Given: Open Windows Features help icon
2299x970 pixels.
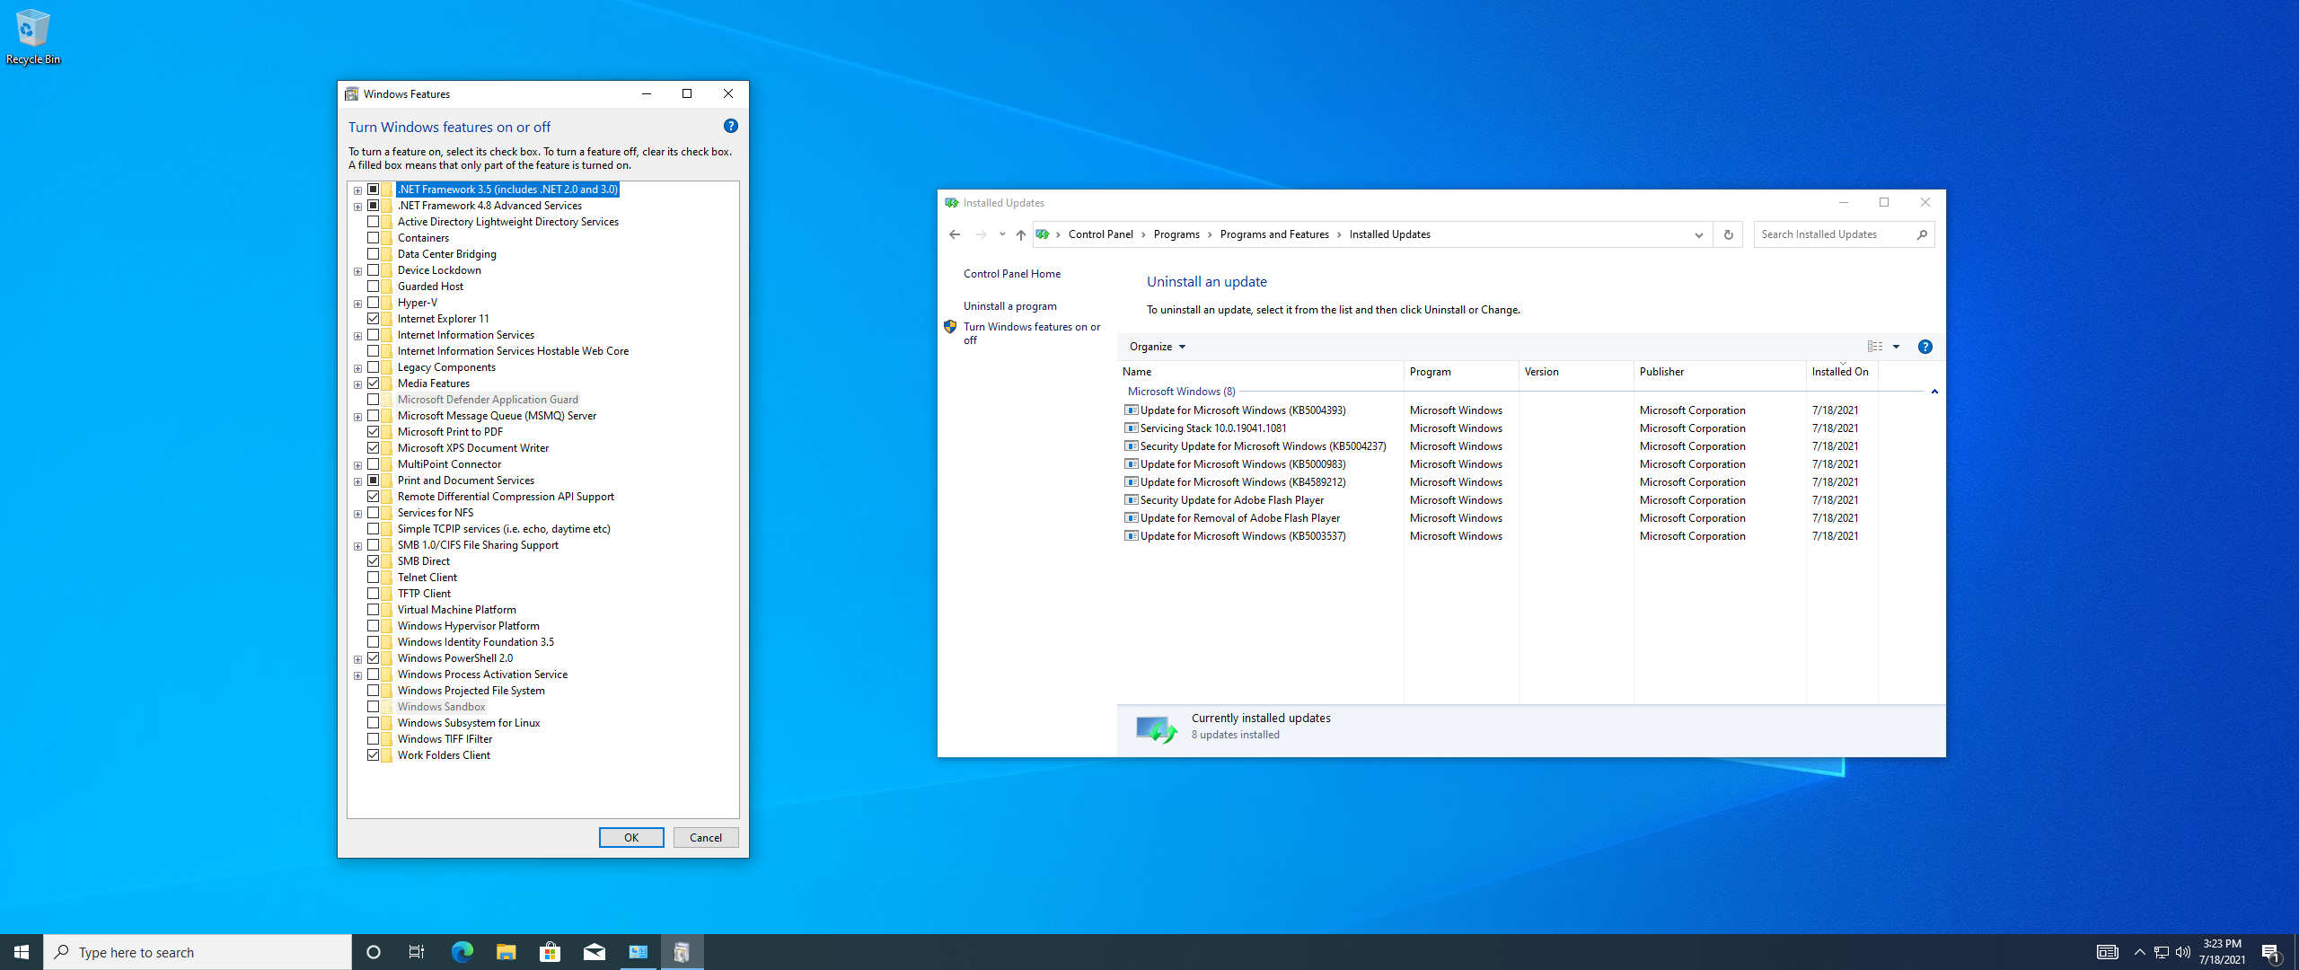Looking at the screenshot, I should [x=731, y=127].
